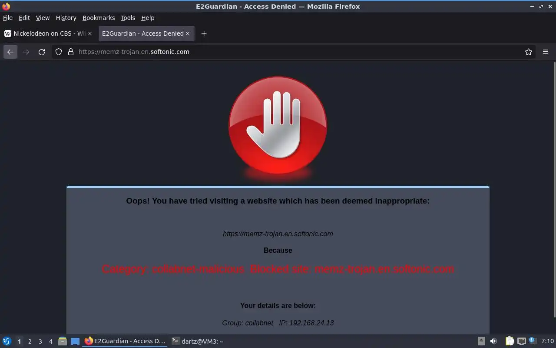556x348 pixels.
Task: Open the Help menu
Action: (x=148, y=18)
